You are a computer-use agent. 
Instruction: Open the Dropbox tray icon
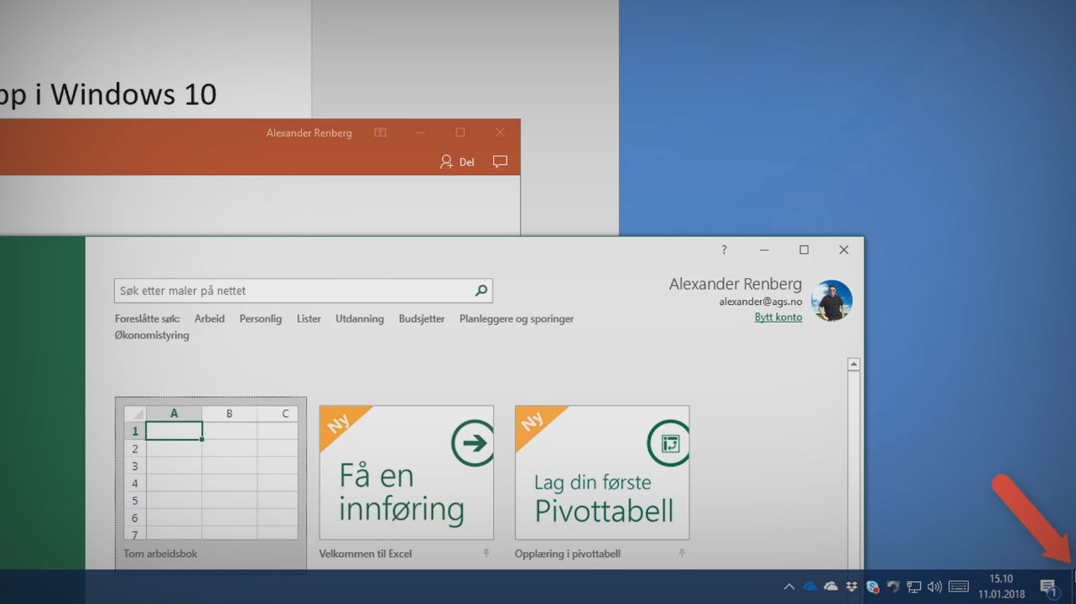852,586
